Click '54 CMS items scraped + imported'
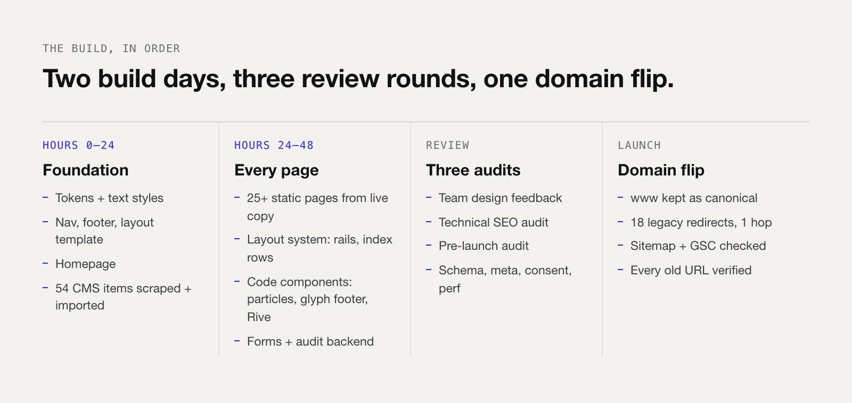 point(123,297)
